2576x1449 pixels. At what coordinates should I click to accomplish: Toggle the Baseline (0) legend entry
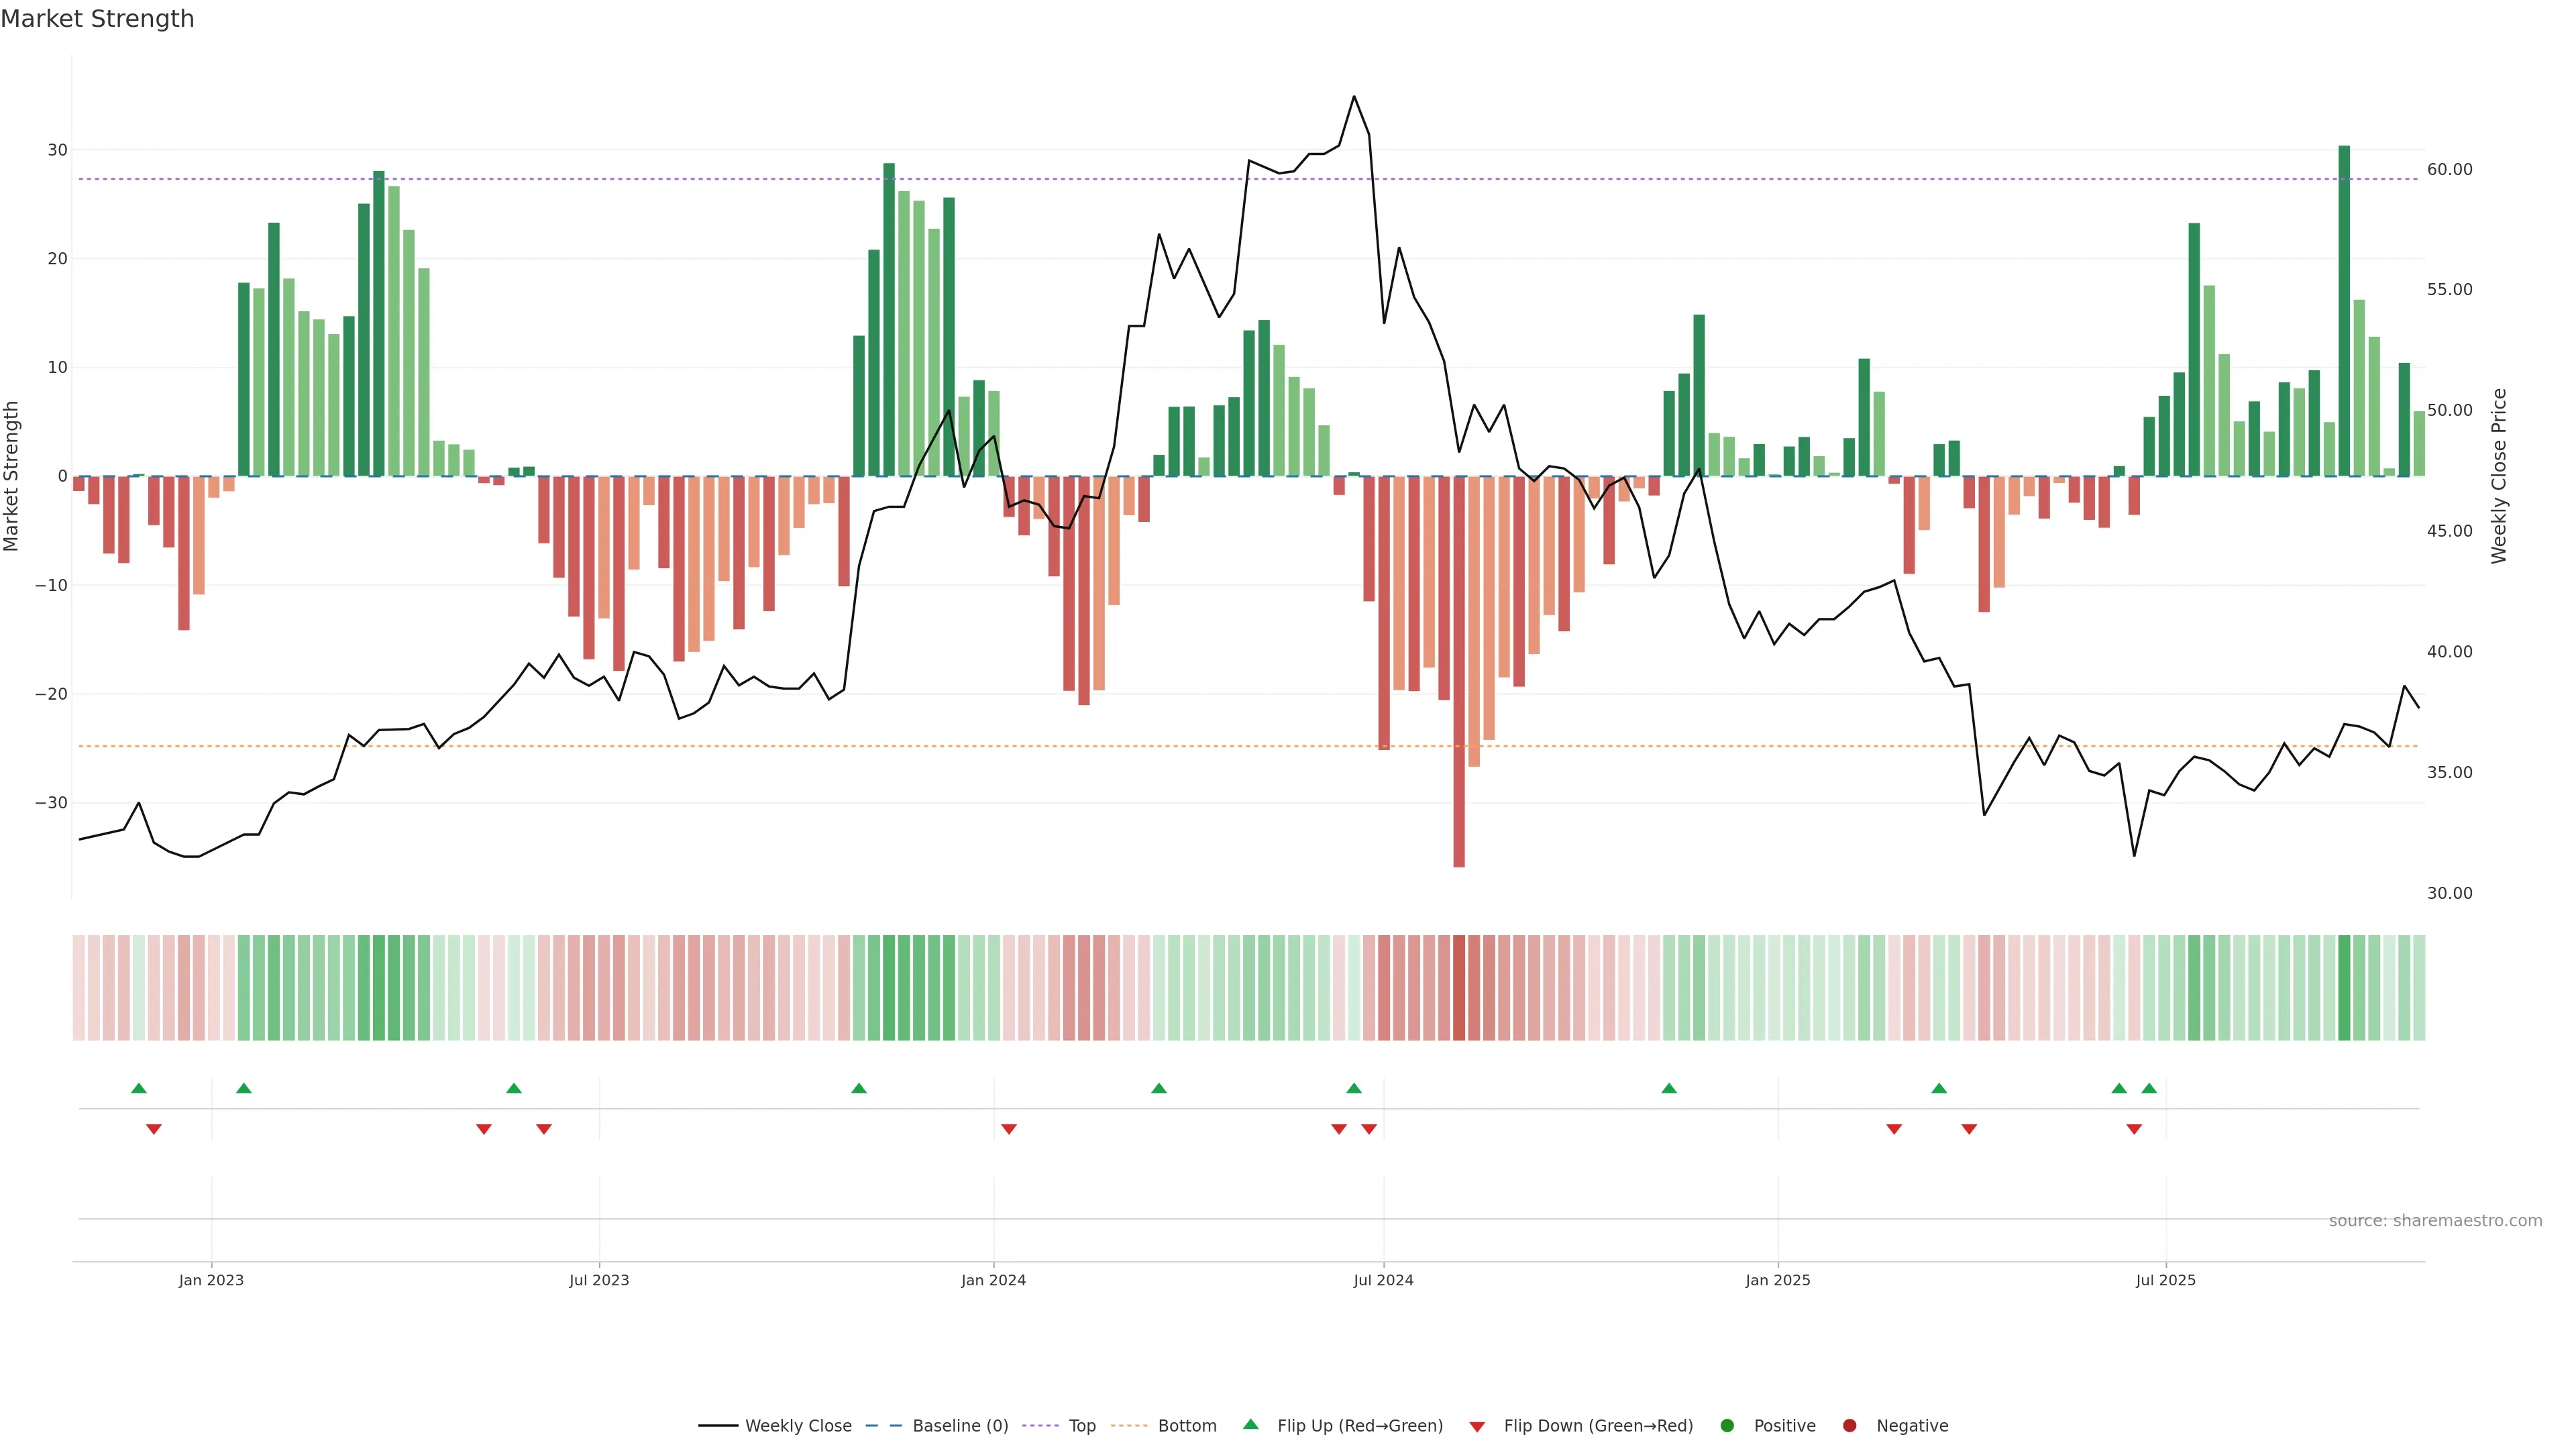coord(936,1426)
